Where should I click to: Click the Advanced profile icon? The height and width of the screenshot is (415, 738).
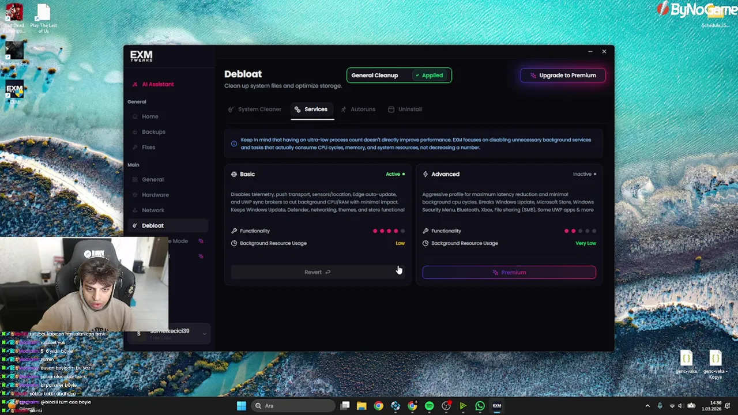coord(426,174)
